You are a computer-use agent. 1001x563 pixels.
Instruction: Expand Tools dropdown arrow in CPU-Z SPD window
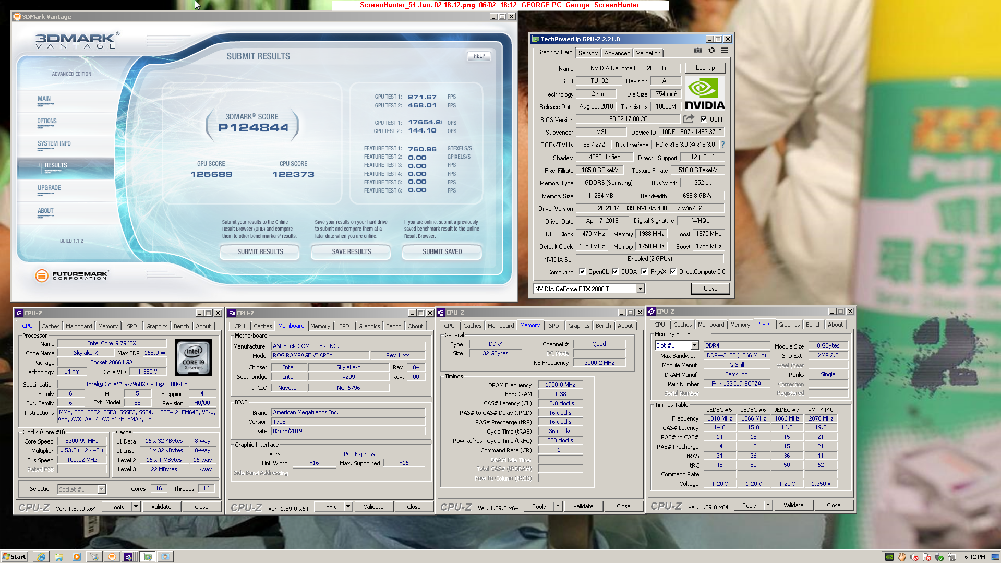(768, 505)
